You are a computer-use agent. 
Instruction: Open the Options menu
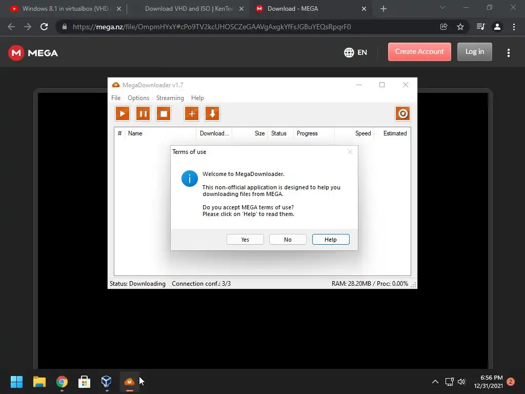138,98
